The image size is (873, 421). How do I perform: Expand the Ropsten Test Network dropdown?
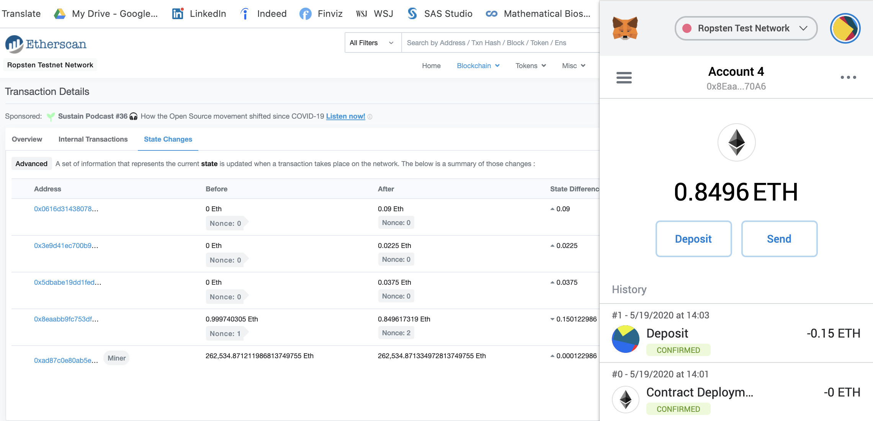coord(745,28)
